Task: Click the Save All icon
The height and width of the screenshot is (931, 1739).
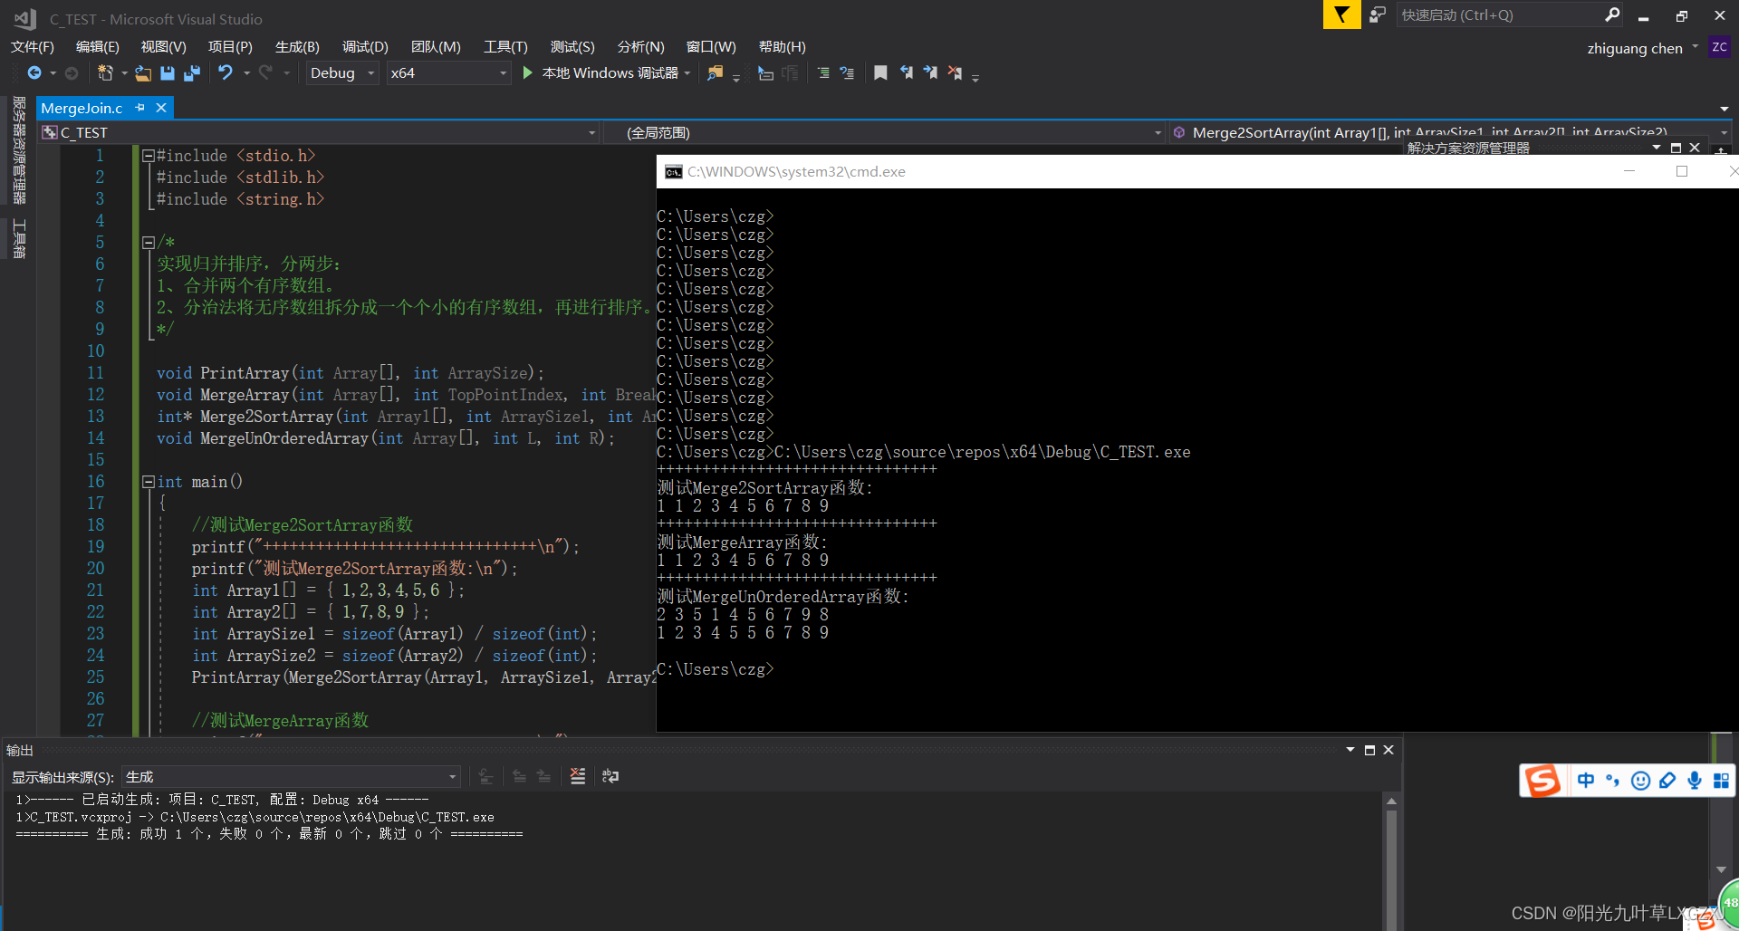Action: pyautogui.click(x=192, y=73)
